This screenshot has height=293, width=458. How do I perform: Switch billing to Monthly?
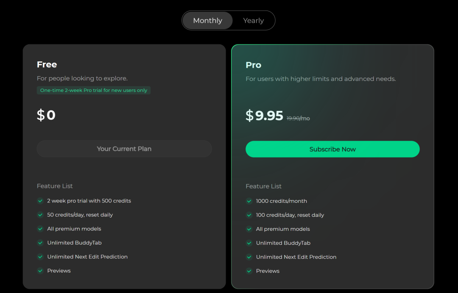click(x=207, y=20)
